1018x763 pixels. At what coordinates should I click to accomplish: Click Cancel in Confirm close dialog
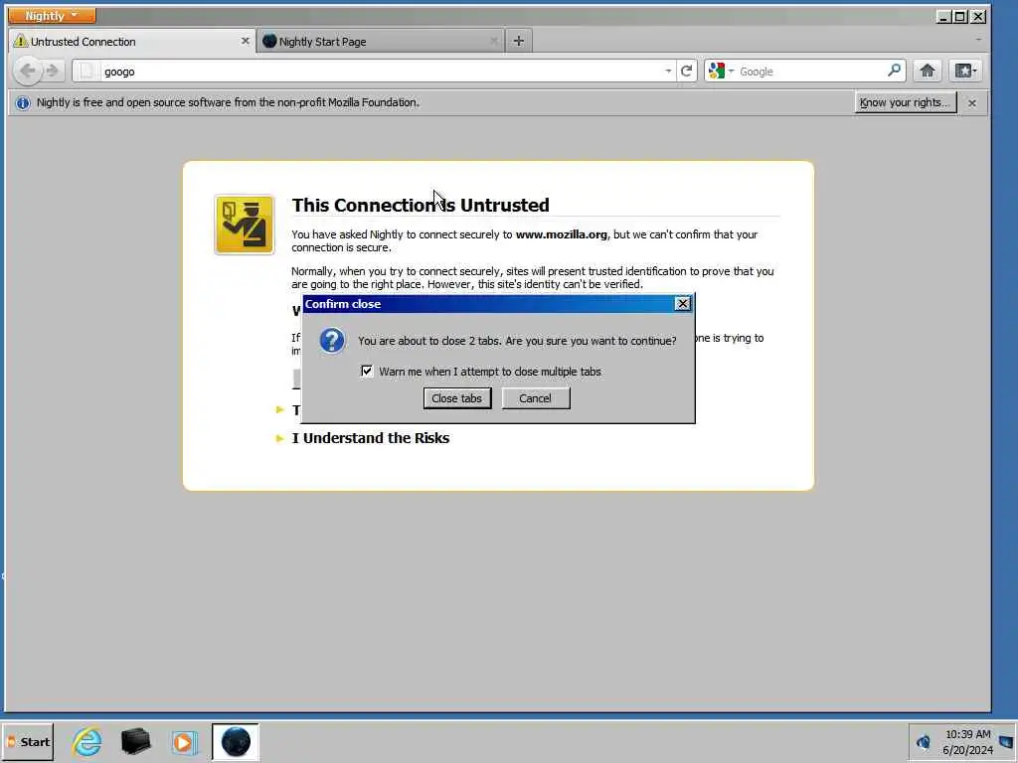coord(536,398)
